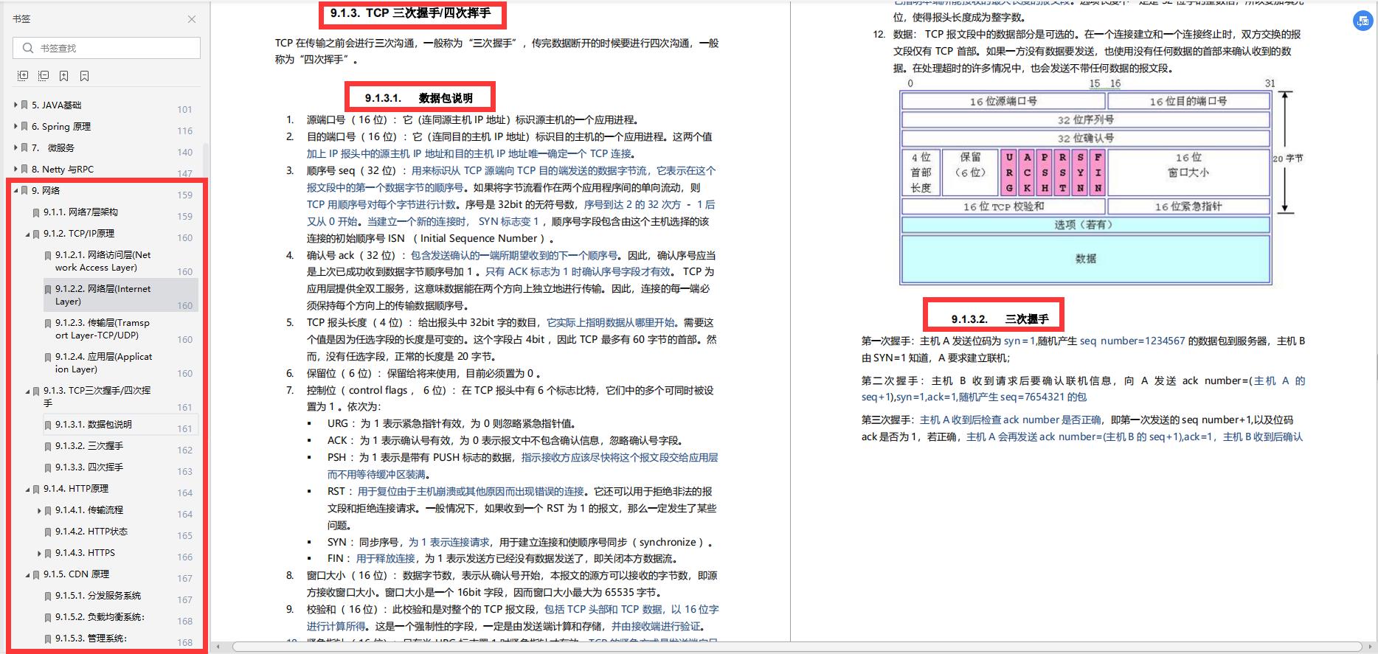The width and height of the screenshot is (1378, 654).
Task: Expand the 9.1.4.1. 传输流程 bookmark
Action: point(39,509)
